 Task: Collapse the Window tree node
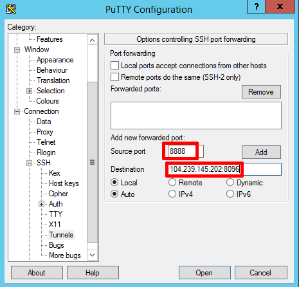tap(17, 50)
